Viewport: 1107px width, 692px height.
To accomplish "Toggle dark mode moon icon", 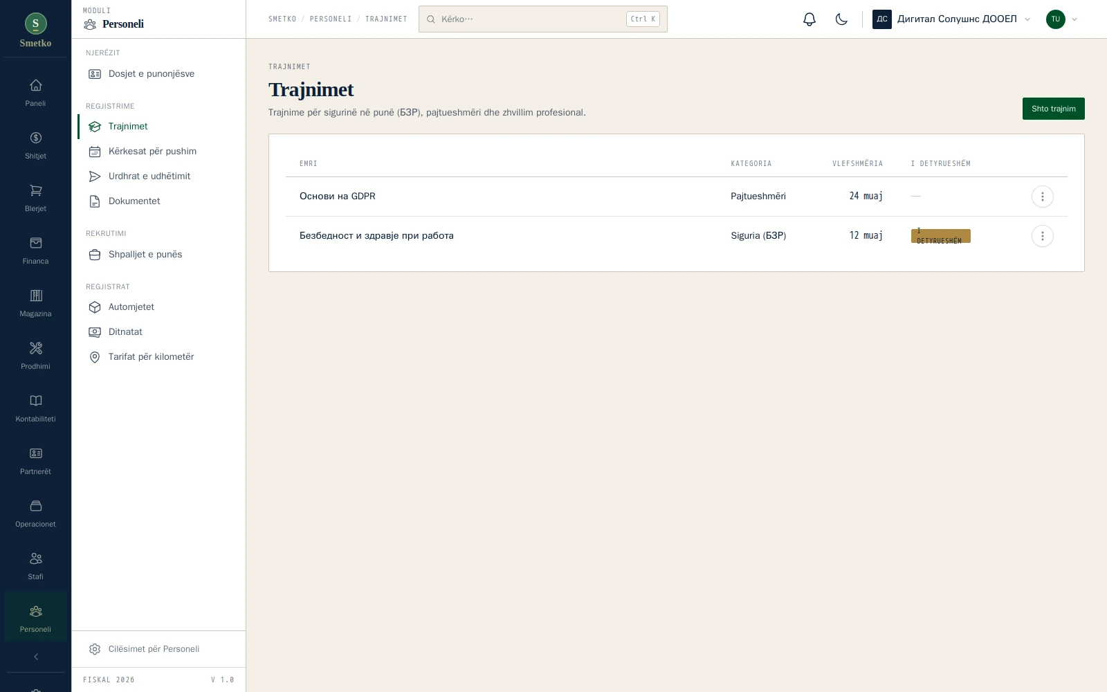I will (841, 19).
